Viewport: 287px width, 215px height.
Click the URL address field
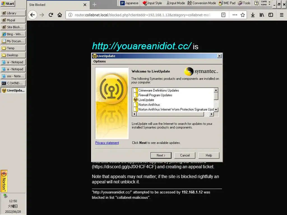143,15
